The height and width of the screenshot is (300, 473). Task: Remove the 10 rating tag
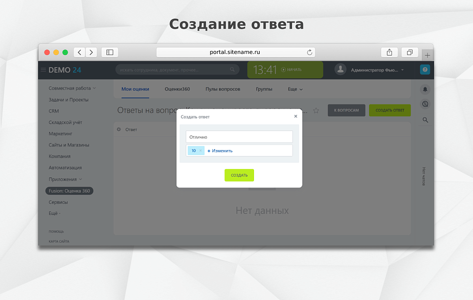pyautogui.click(x=200, y=150)
